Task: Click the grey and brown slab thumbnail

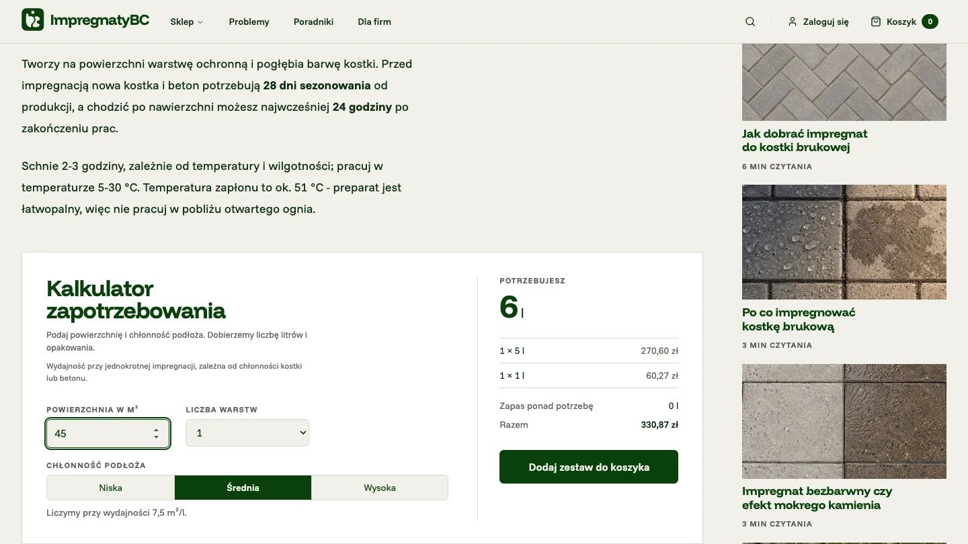Action: click(844, 421)
